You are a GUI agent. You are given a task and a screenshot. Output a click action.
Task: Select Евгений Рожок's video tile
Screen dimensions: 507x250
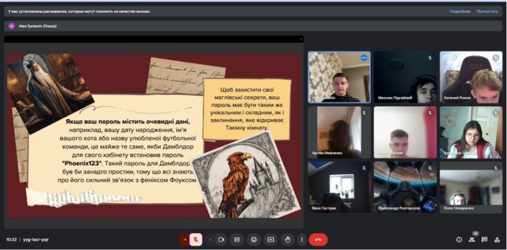(x=471, y=77)
